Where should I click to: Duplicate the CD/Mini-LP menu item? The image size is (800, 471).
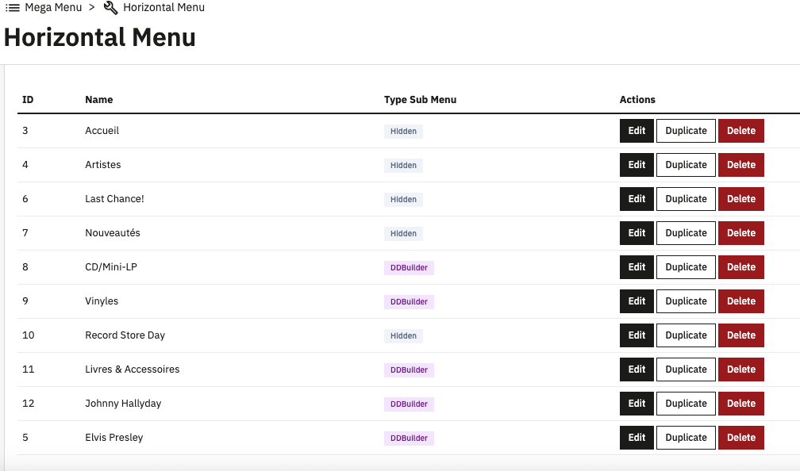(686, 267)
